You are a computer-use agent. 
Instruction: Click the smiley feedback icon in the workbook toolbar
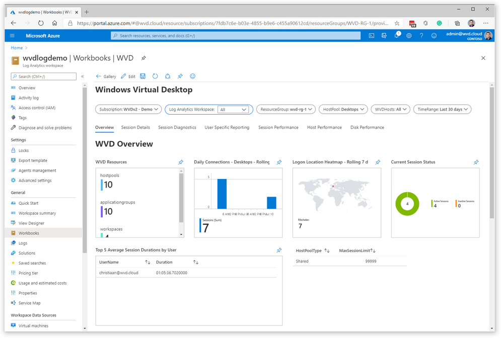pyautogui.click(x=192, y=76)
